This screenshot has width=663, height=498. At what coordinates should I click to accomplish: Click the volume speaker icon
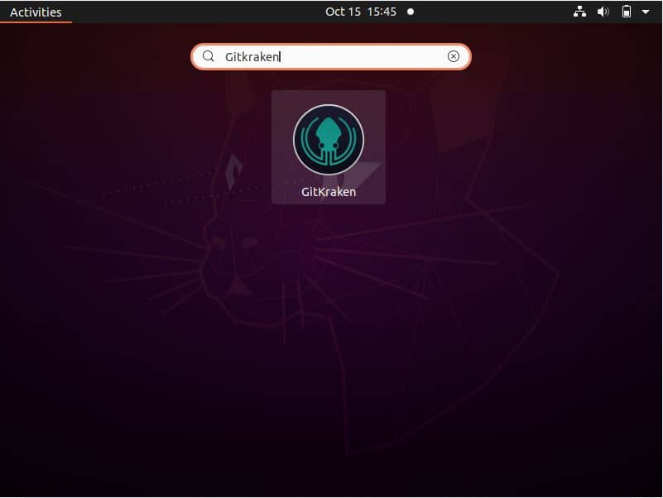point(603,12)
